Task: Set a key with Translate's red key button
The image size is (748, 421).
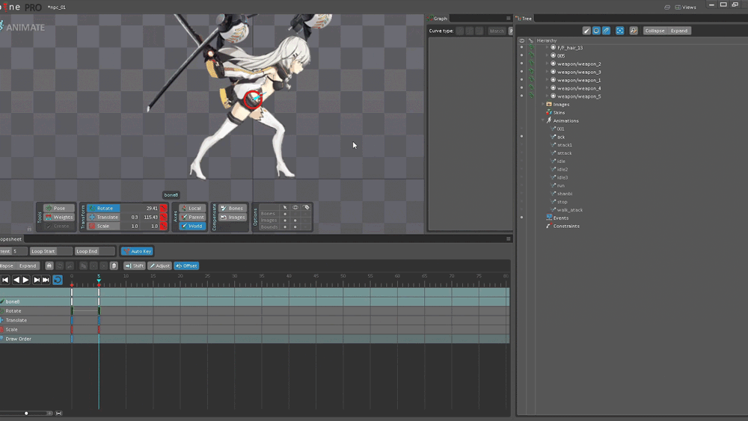Action: coord(164,217)
